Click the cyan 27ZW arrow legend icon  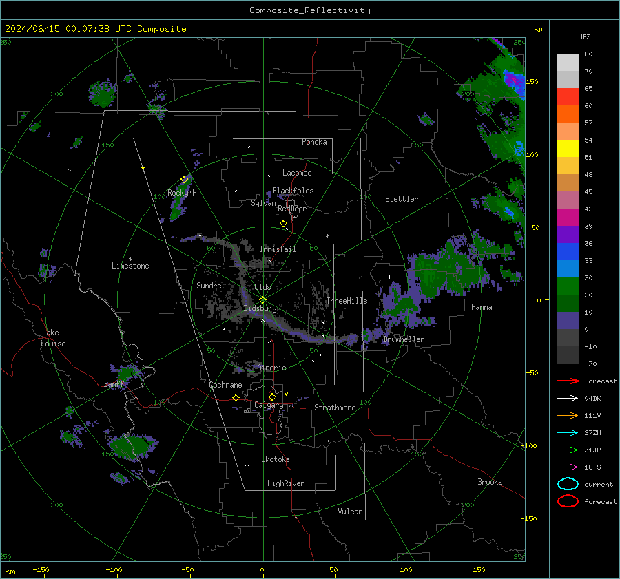(x=568, y=433)
